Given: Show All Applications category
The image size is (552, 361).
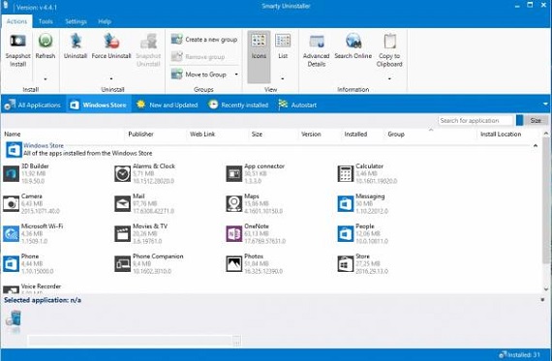Looking at the screenshot, I should coord(33,105).
